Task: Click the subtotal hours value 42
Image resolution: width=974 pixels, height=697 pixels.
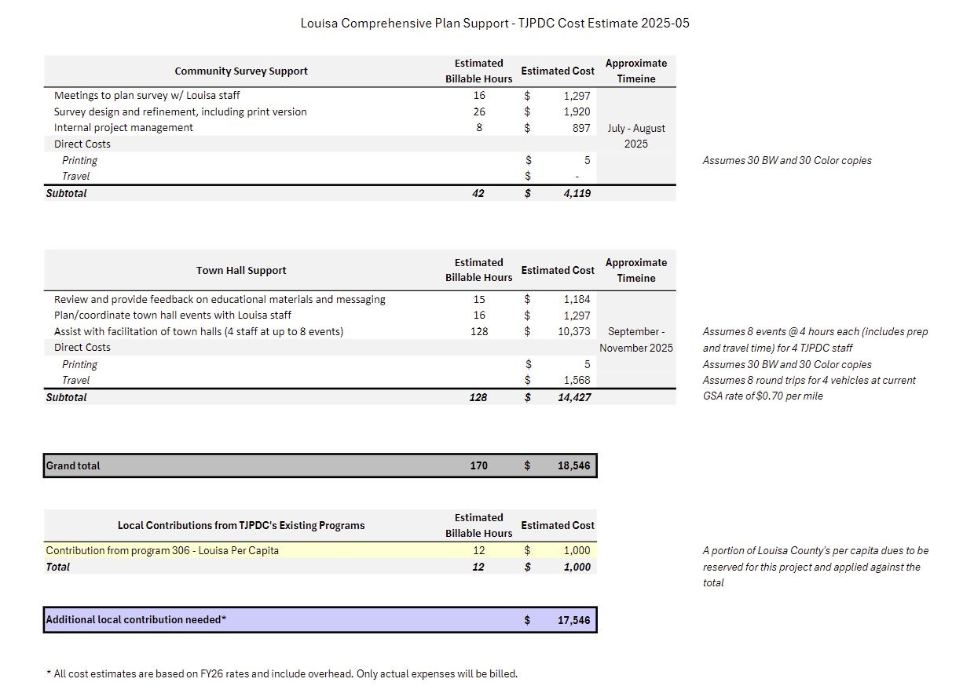Action: coord(478,193)
